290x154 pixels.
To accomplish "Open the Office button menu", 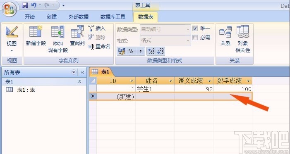I will [9, 9].
